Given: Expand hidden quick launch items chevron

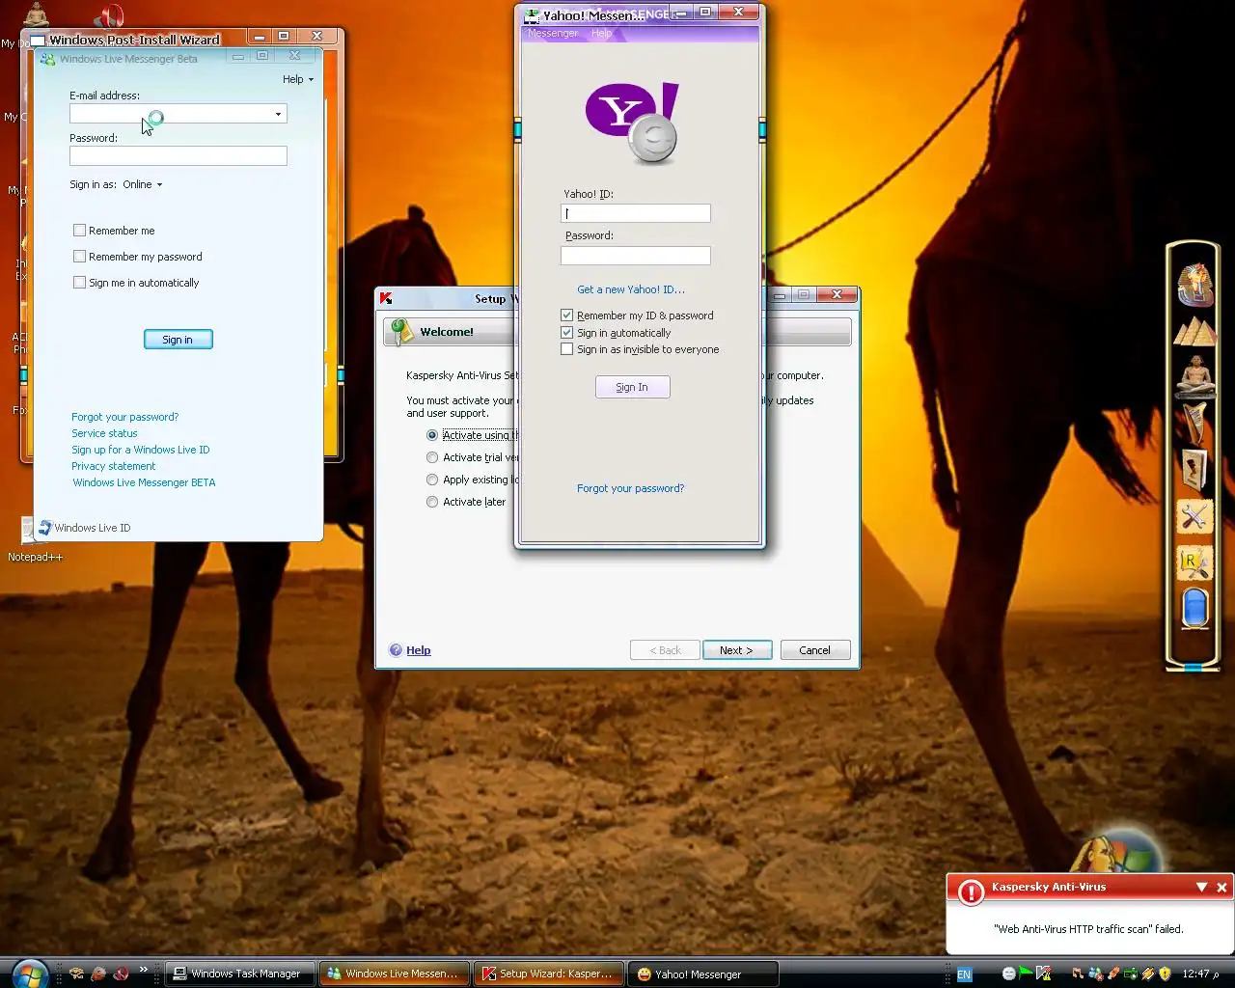Looking at the screenshot, I should [x=144, y=970].
